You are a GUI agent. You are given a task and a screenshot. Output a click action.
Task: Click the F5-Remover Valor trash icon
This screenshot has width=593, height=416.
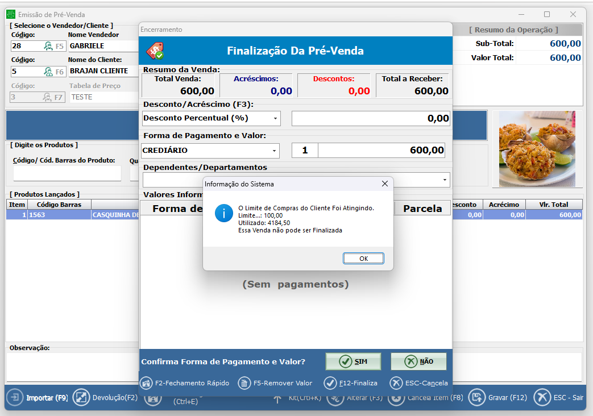point(244,383)
